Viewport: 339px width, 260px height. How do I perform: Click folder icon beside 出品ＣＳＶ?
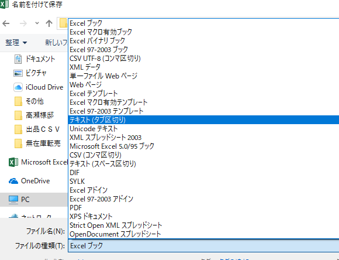point(18,129)
